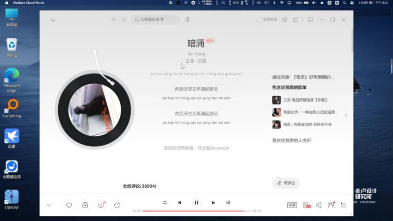Launch Everything search desktop icon
The image size is (393, 221).
[x=12, y=109]
